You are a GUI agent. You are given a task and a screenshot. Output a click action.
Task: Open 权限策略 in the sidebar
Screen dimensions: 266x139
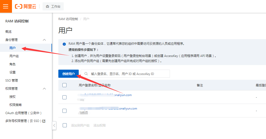pos(16,105)
